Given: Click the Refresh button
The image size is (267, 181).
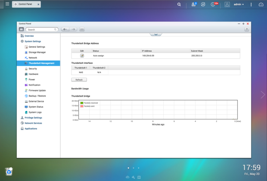Looking at the screenshot, I should pyautogui.click(x=79, y=80).
